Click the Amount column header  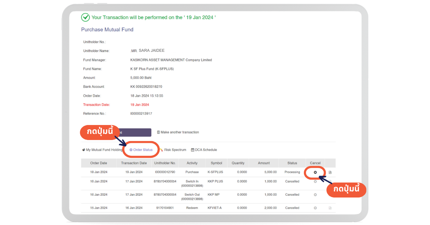[x=264, y=163]
